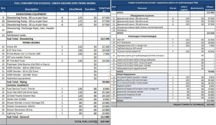Select the Crane-20t litre/week value '210' in English table
The image size is (216, 125).
[76, 47]
